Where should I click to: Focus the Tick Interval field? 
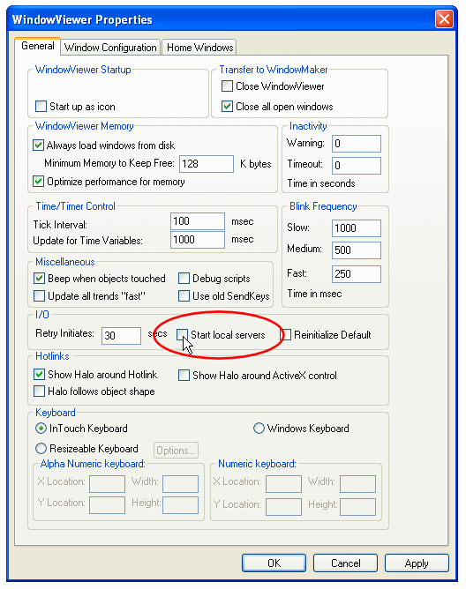click(x=198, y=221)
